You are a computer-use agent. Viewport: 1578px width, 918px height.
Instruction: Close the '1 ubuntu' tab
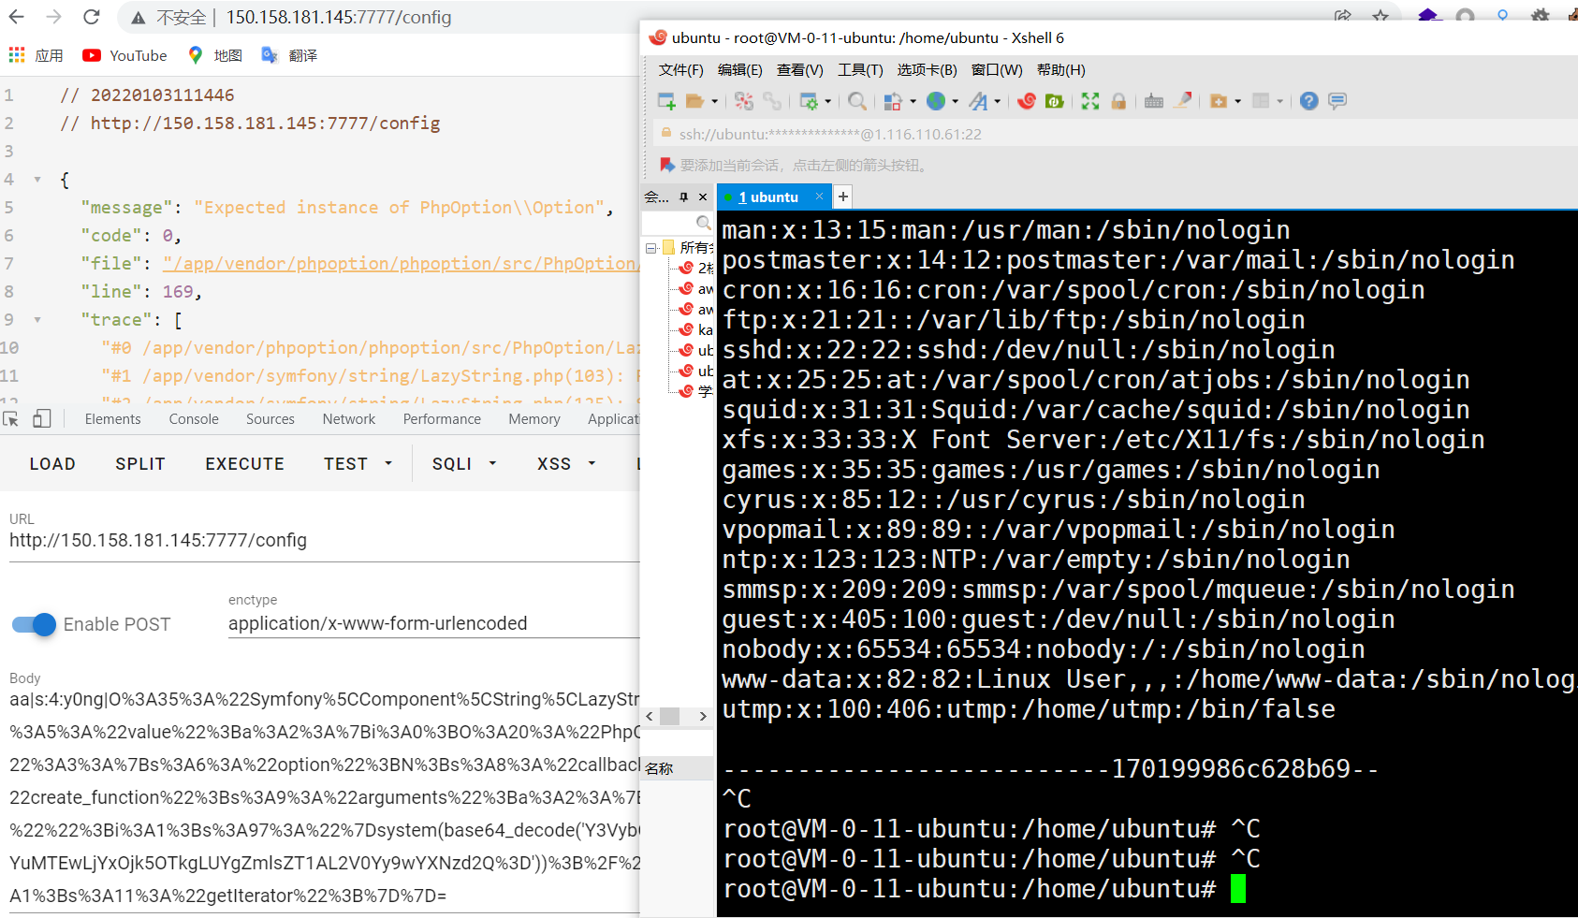(x=819, y=197)
